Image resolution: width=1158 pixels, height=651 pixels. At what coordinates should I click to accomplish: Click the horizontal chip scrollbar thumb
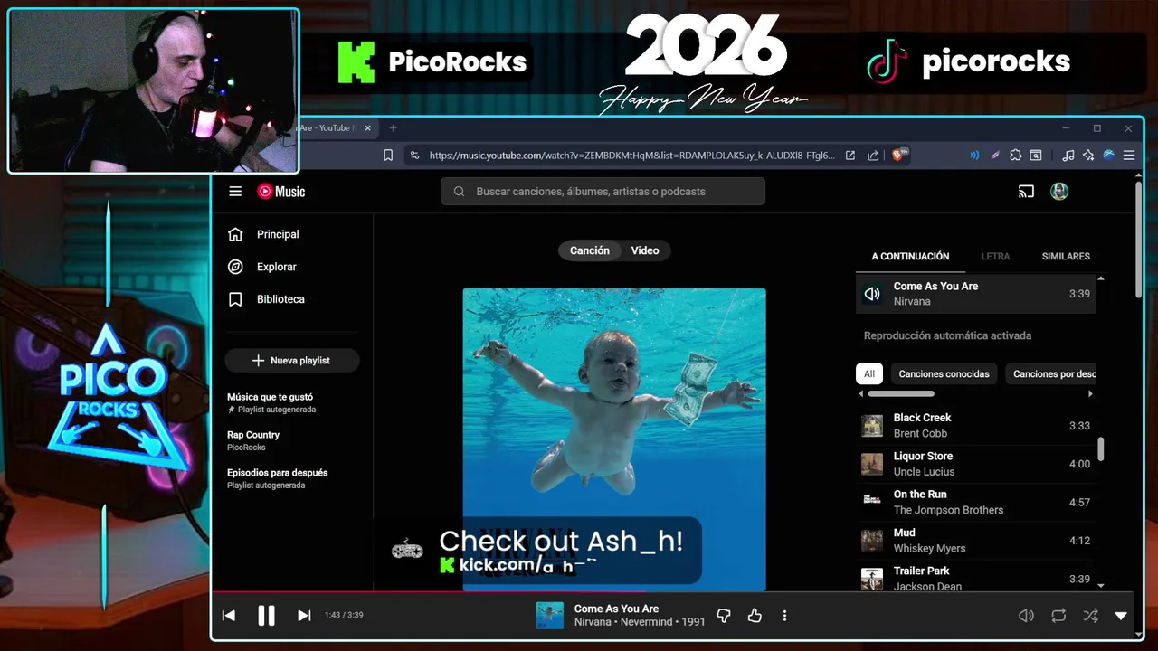point(901,394)
